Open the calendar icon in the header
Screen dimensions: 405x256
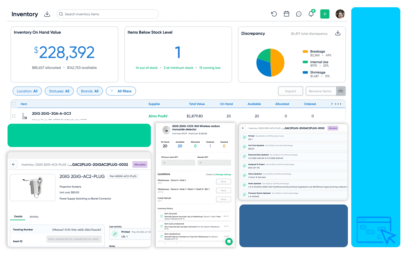286,14
